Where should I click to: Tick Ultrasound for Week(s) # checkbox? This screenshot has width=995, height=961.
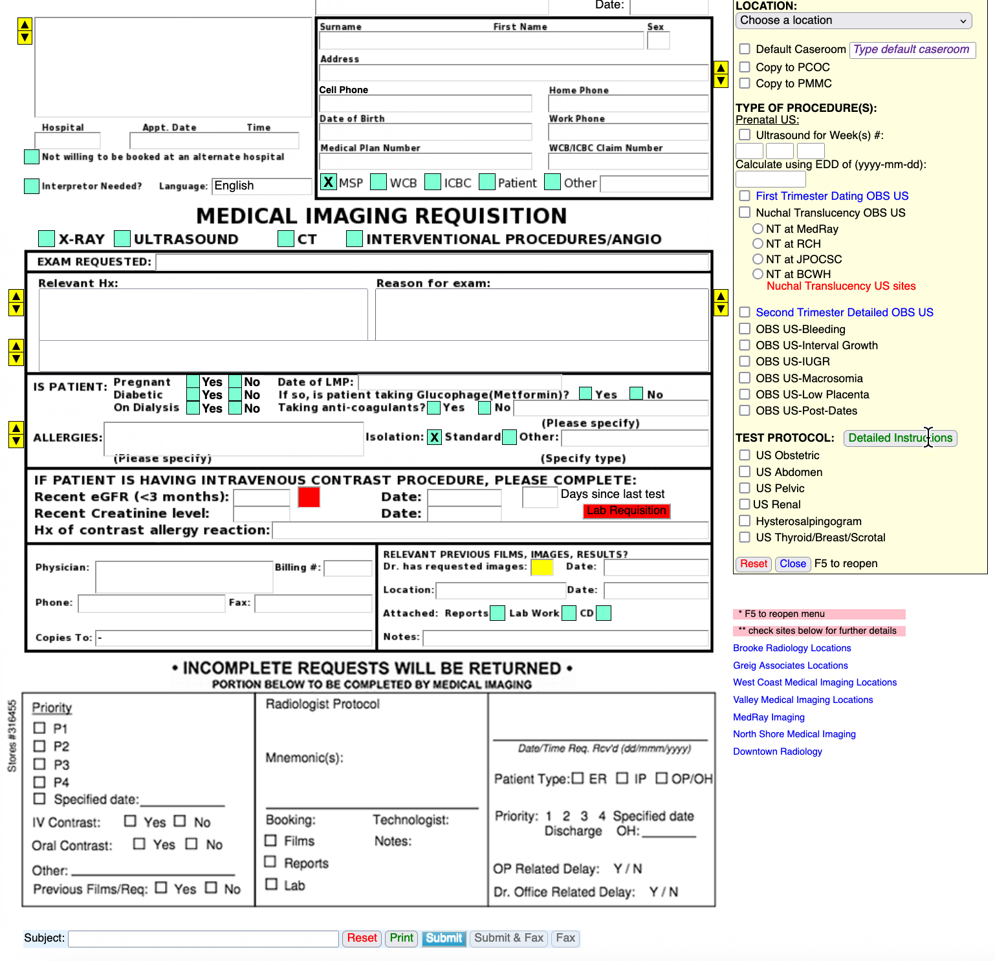(x=745, y=135)
